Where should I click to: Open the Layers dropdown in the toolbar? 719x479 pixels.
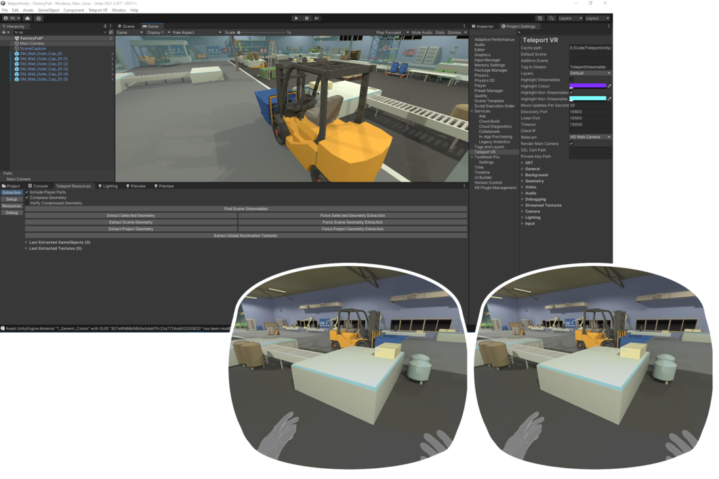pyautogui.click(x=570, y=18)
